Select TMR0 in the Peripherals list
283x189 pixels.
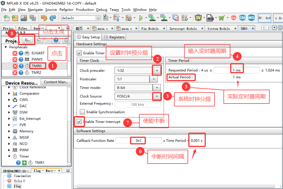click(37, 66)
